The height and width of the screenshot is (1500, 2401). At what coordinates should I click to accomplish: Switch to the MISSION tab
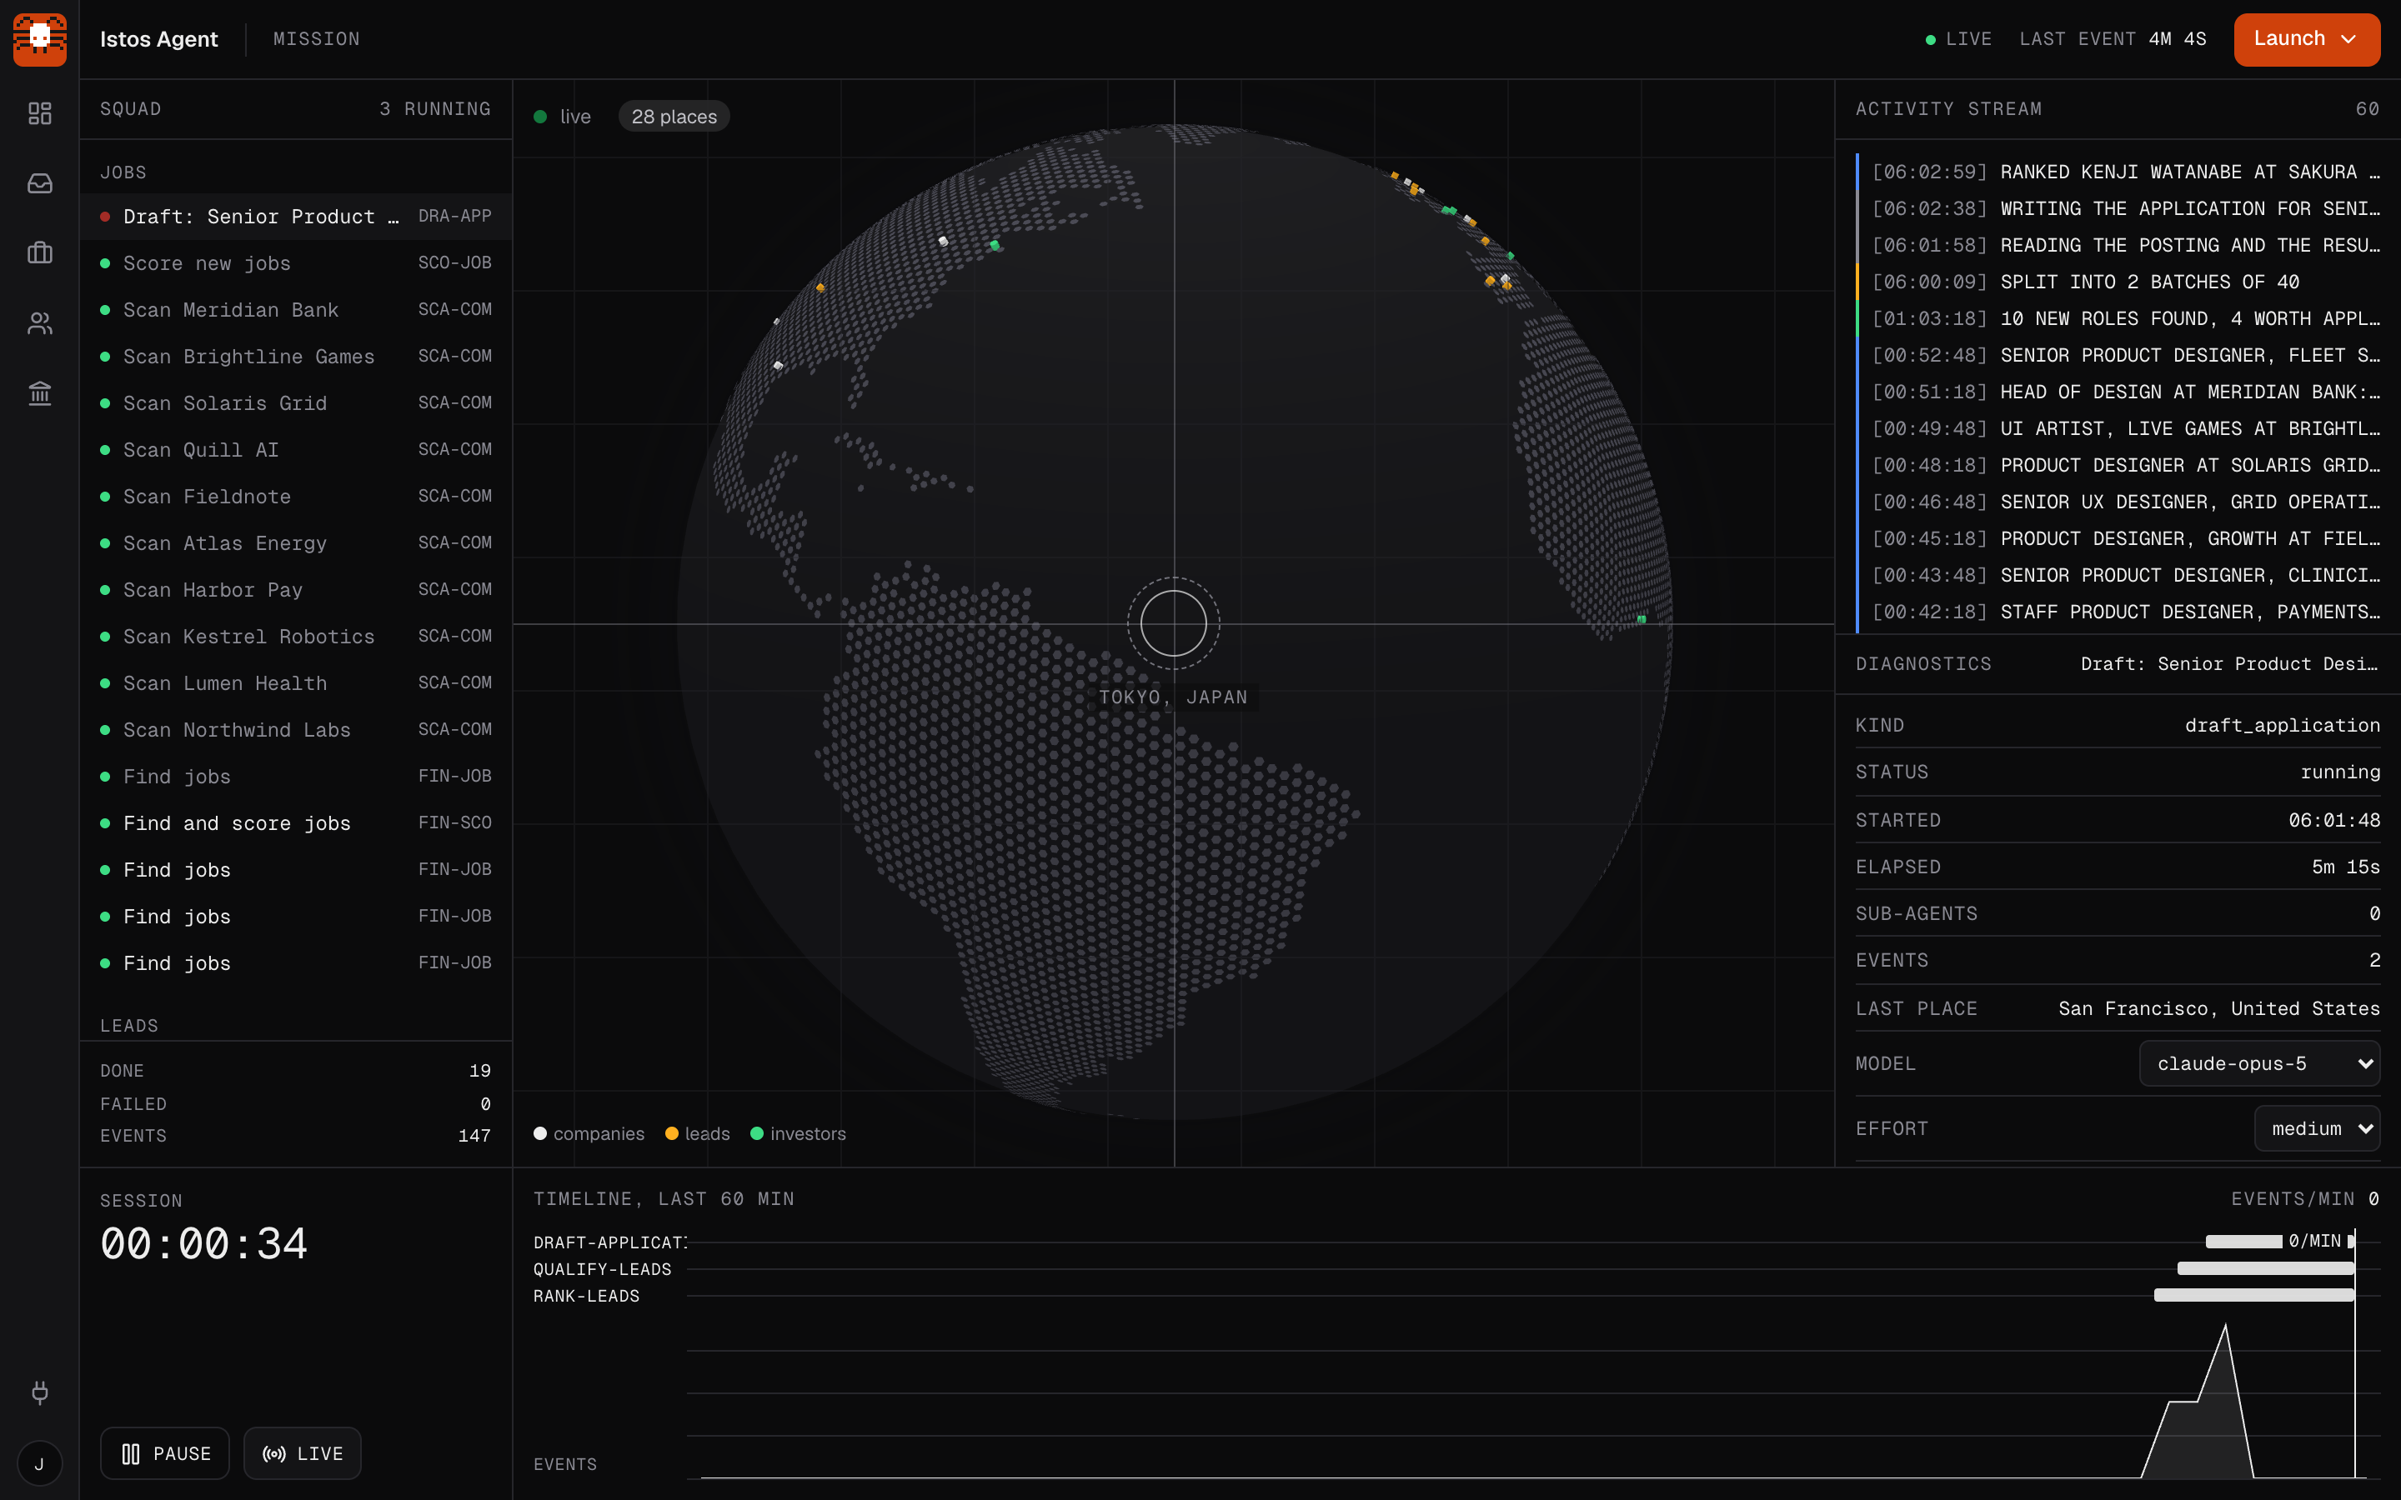317,38
